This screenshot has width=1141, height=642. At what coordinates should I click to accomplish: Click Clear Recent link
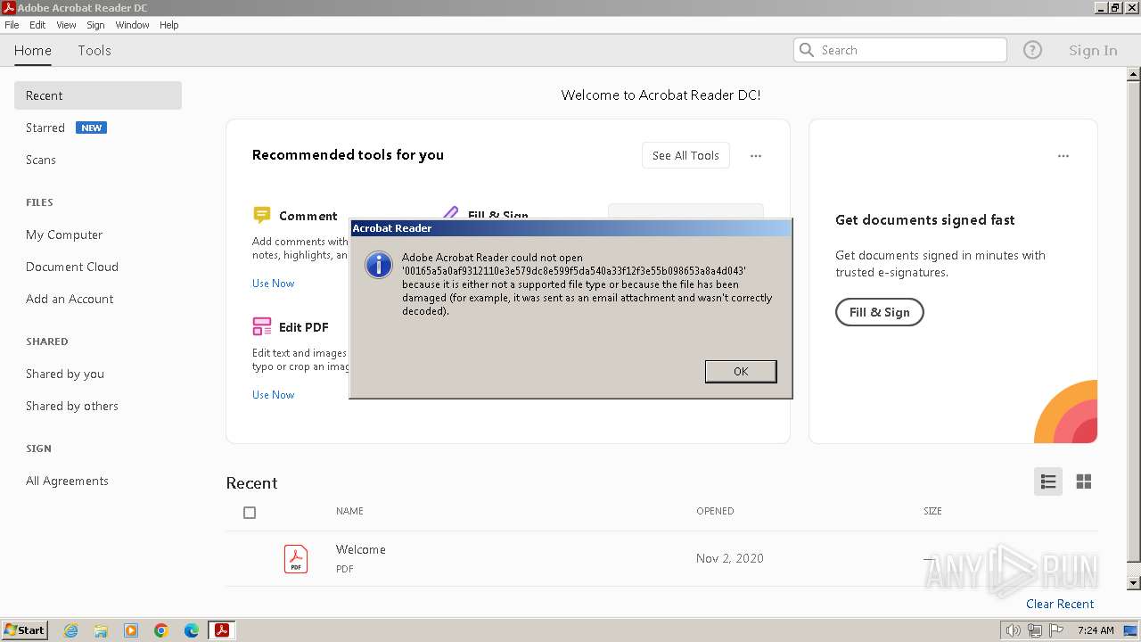tap(1060, 604)
